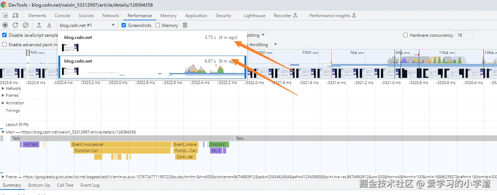This screenshot has width=497, height=195.
Task: Click the purple Hit Test block
Action: (31, 144)
